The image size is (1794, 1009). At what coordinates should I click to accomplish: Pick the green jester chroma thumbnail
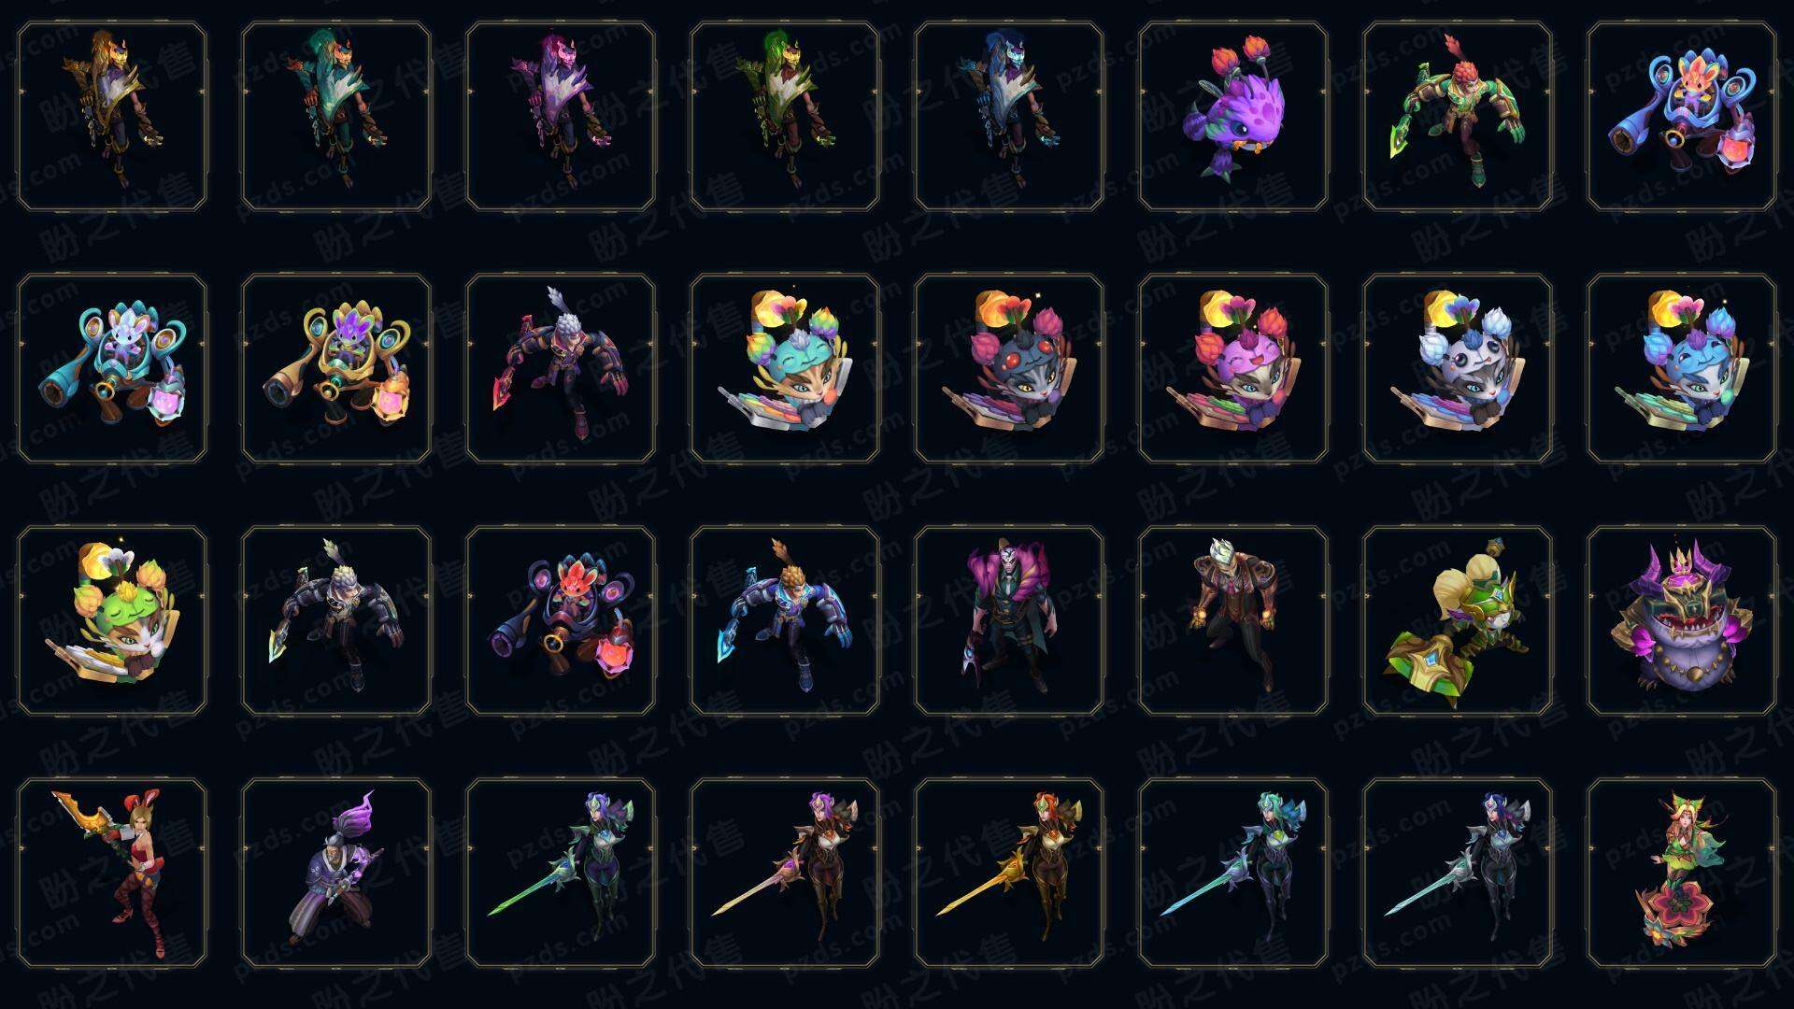pyautogui.click(x=785, y=117)
